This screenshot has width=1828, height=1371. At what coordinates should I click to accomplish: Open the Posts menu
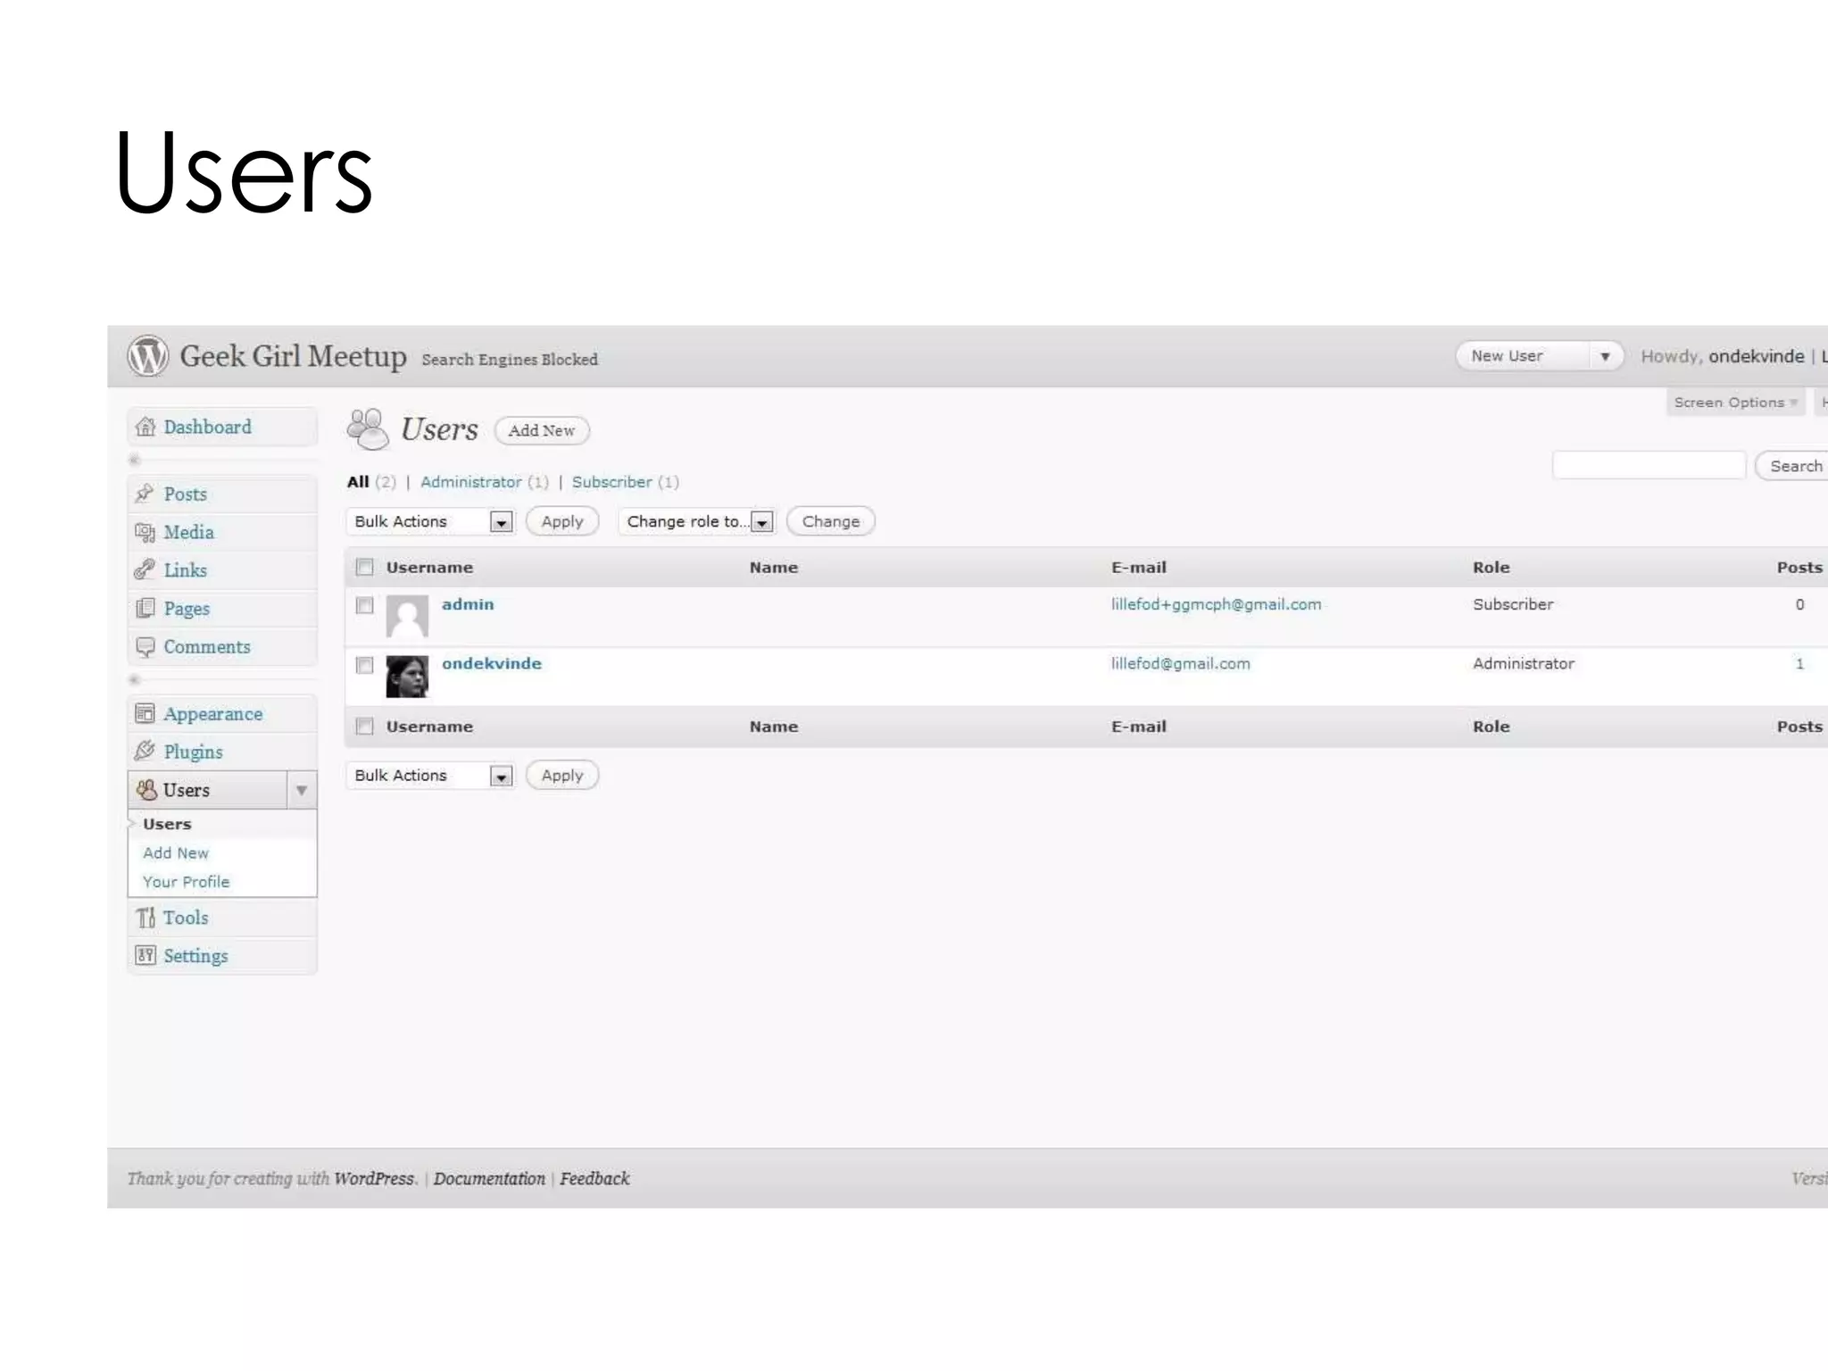click(x=185, y=494)
